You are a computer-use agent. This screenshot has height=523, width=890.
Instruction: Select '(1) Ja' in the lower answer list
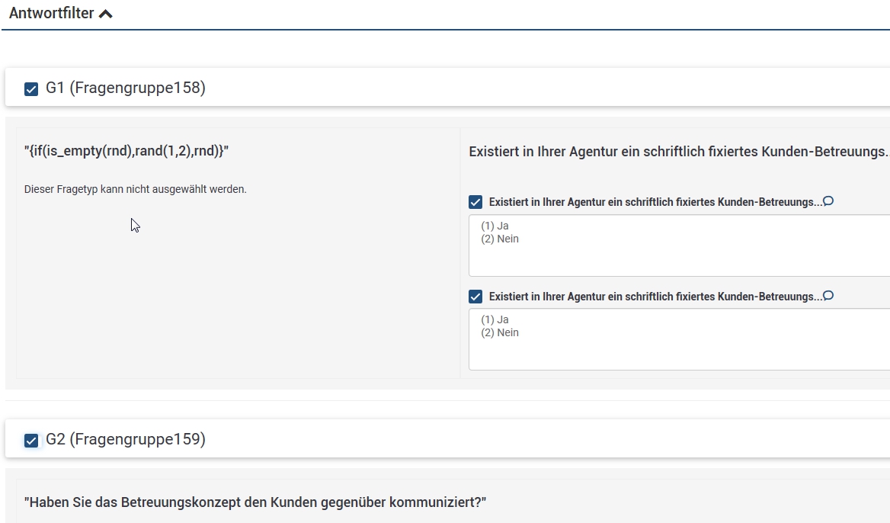click(495, 319)
